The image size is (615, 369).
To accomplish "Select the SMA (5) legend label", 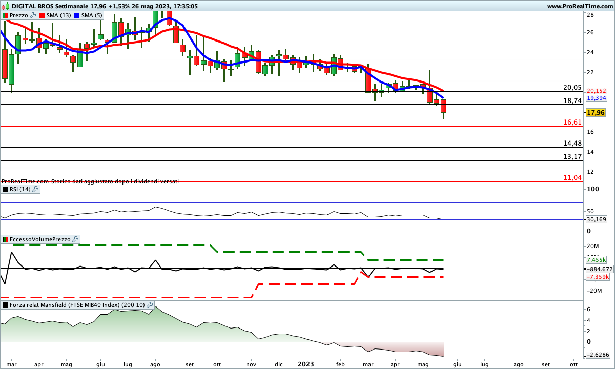I will tap(91, 15).
